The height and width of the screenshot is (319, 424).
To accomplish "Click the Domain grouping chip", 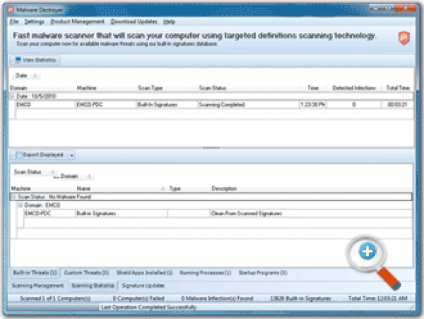I will 76,176.
